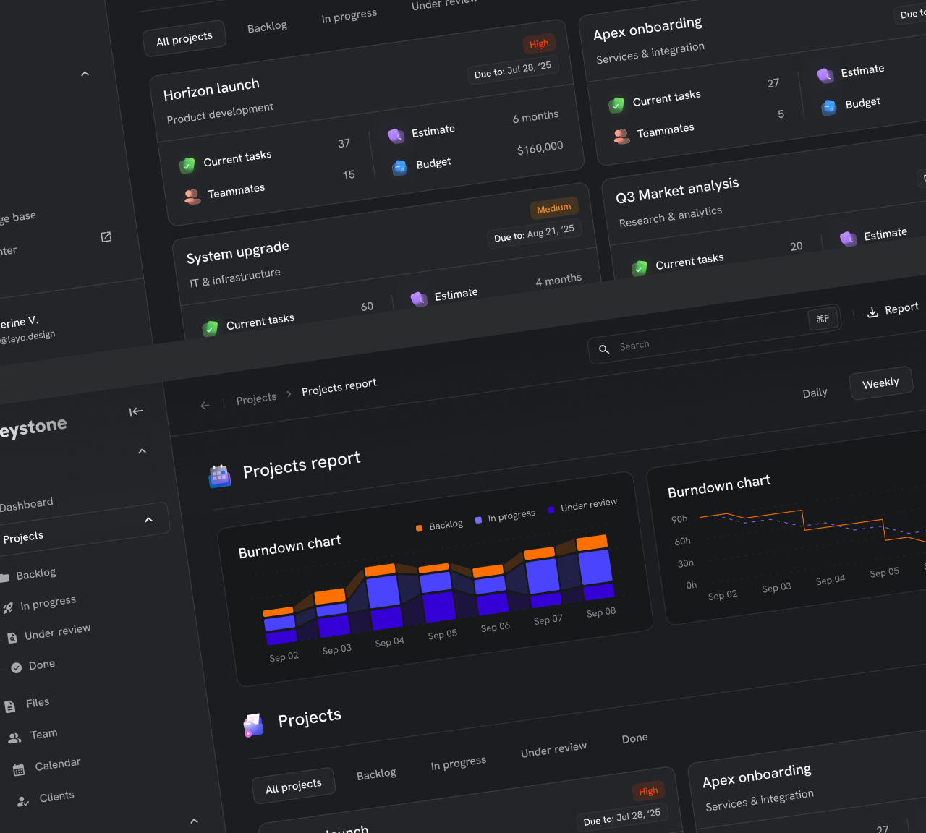926x833 pixels.
Task: Collapse the chevron in the upper window sidebar
Action: click(x=85, y=73)
